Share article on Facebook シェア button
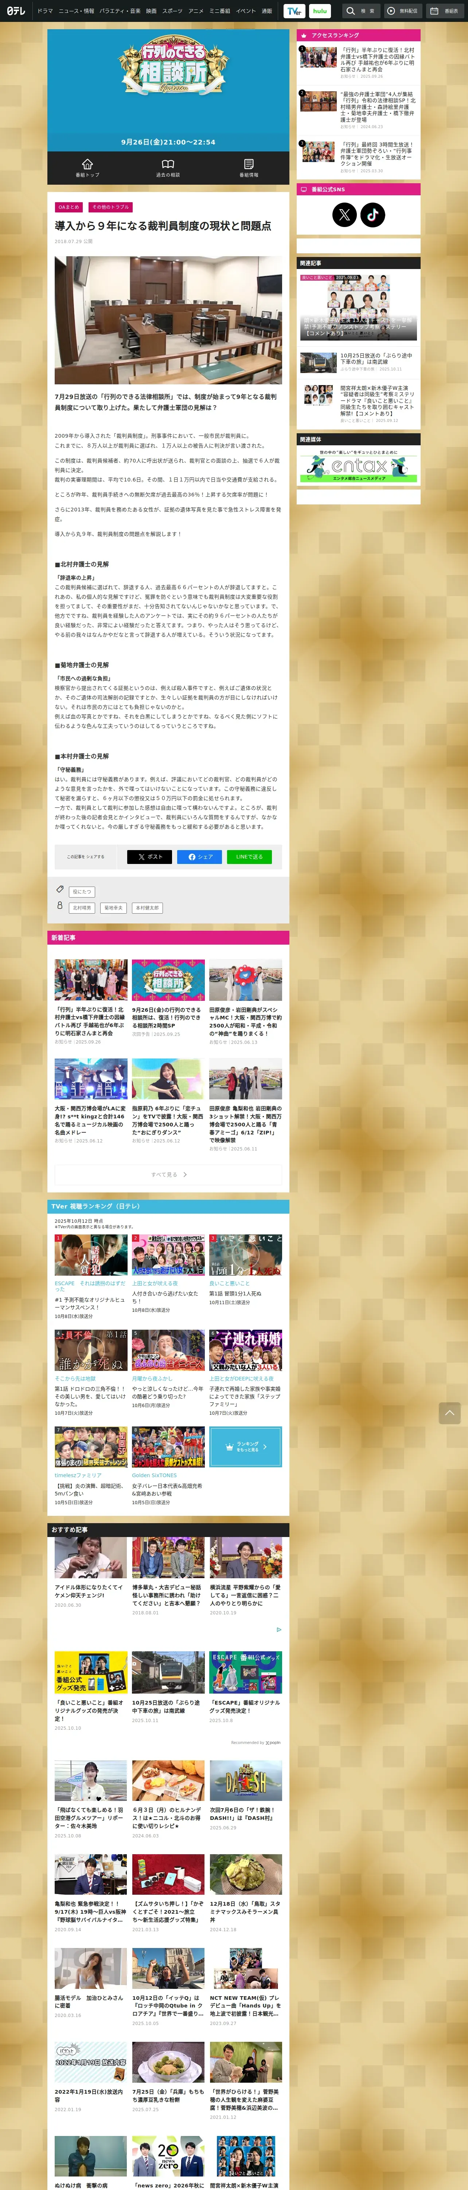Screen dimensions: 468x2190 point(200,857)
